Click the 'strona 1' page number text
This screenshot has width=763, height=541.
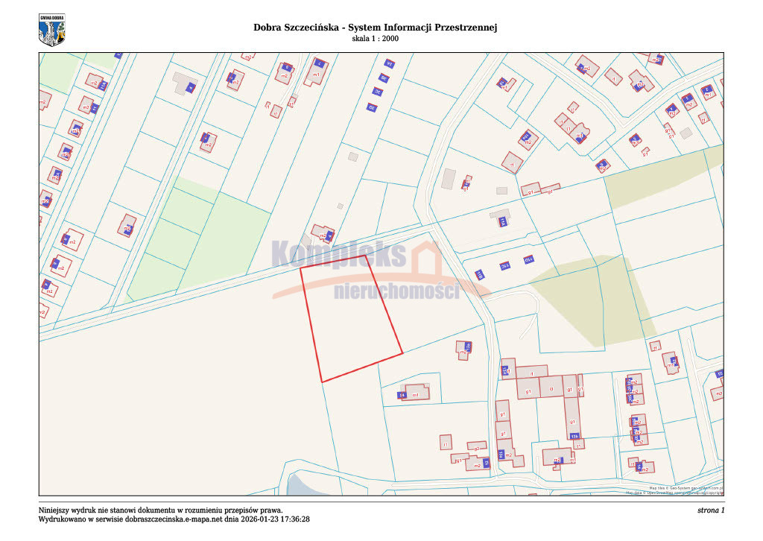pyautogui.click(x=711, y=510)
